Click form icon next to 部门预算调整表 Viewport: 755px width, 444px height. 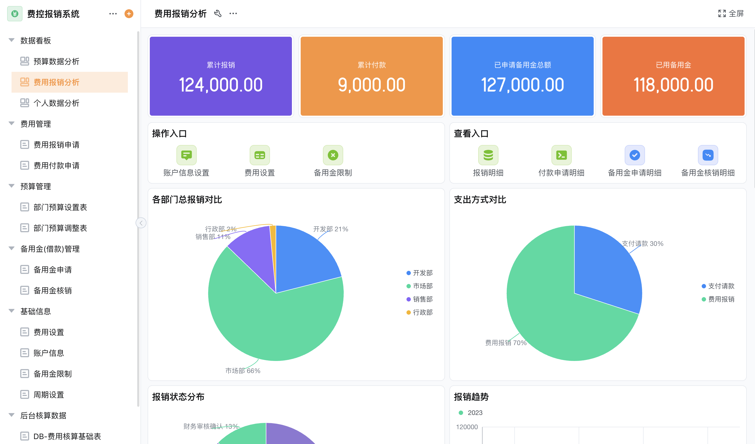coord(25,228)
